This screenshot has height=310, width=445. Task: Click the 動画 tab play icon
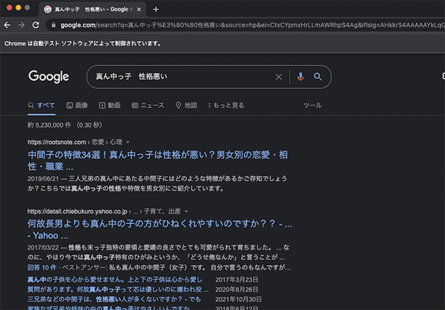(x=102, y=106)
